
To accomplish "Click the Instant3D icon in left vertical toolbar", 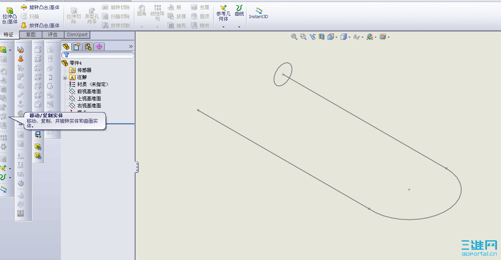I will (x=4, y=190).
